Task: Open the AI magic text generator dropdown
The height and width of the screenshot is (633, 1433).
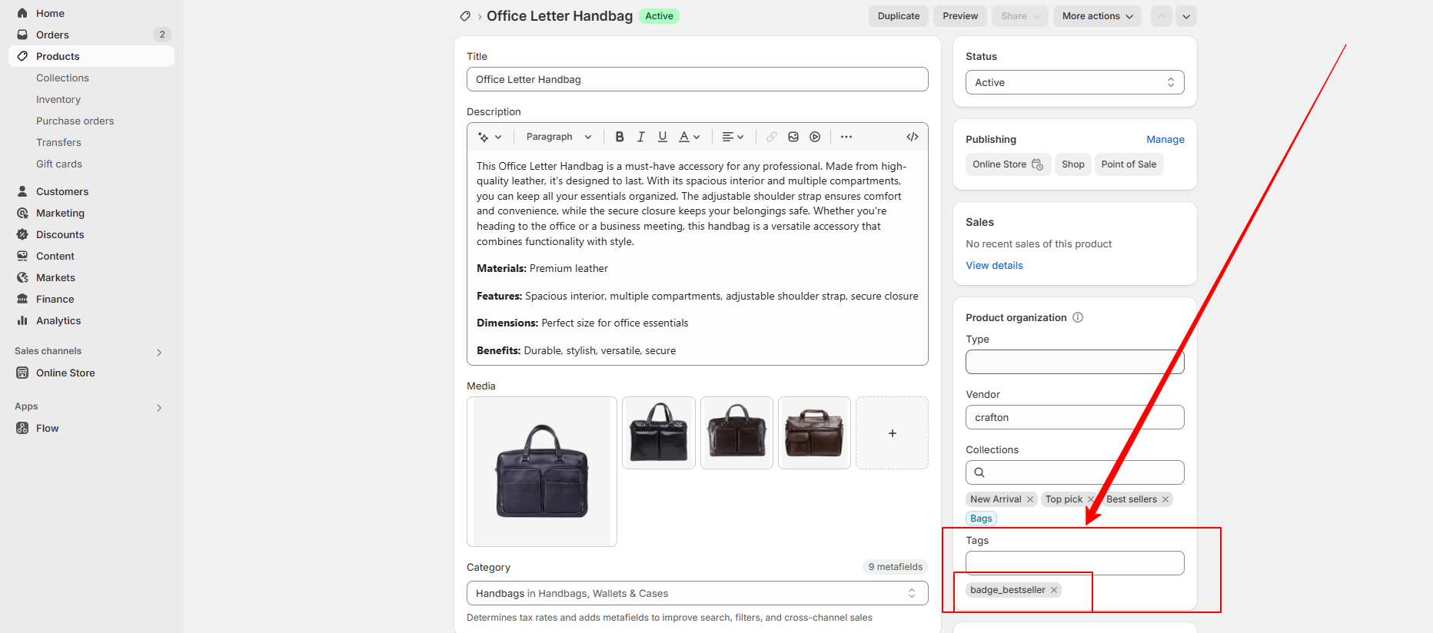Action: tap(490, 137)
